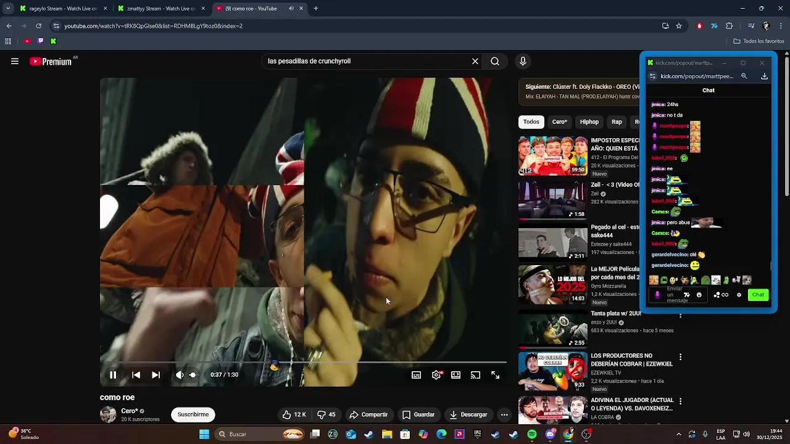
Task: Start voice search with the microphone
Action: [x=523, y=61]
